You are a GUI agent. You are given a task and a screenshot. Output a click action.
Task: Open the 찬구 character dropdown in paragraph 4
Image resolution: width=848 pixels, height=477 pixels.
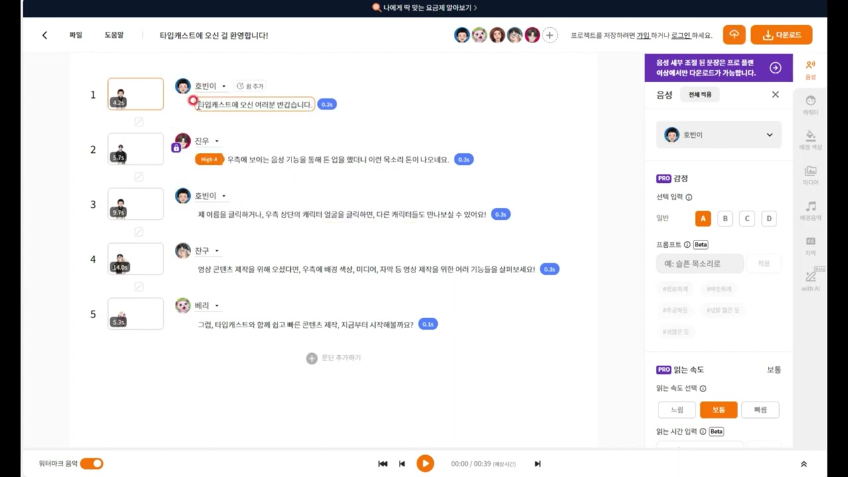point(207,251)
